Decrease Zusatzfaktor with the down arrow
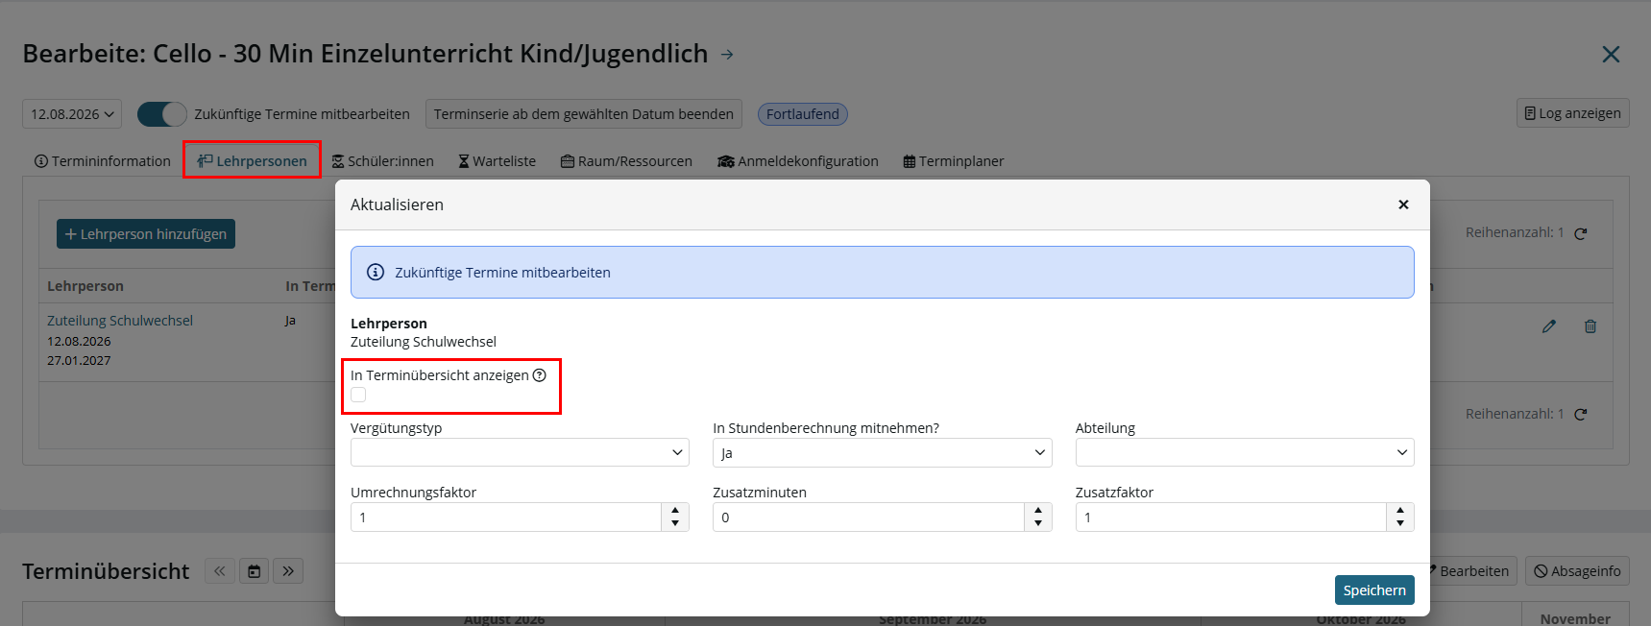 pos(1400,523)
